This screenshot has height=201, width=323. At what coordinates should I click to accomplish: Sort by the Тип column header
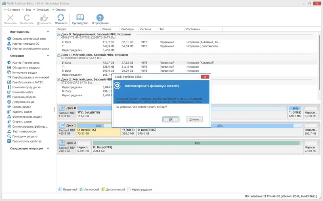click(171, 29)
